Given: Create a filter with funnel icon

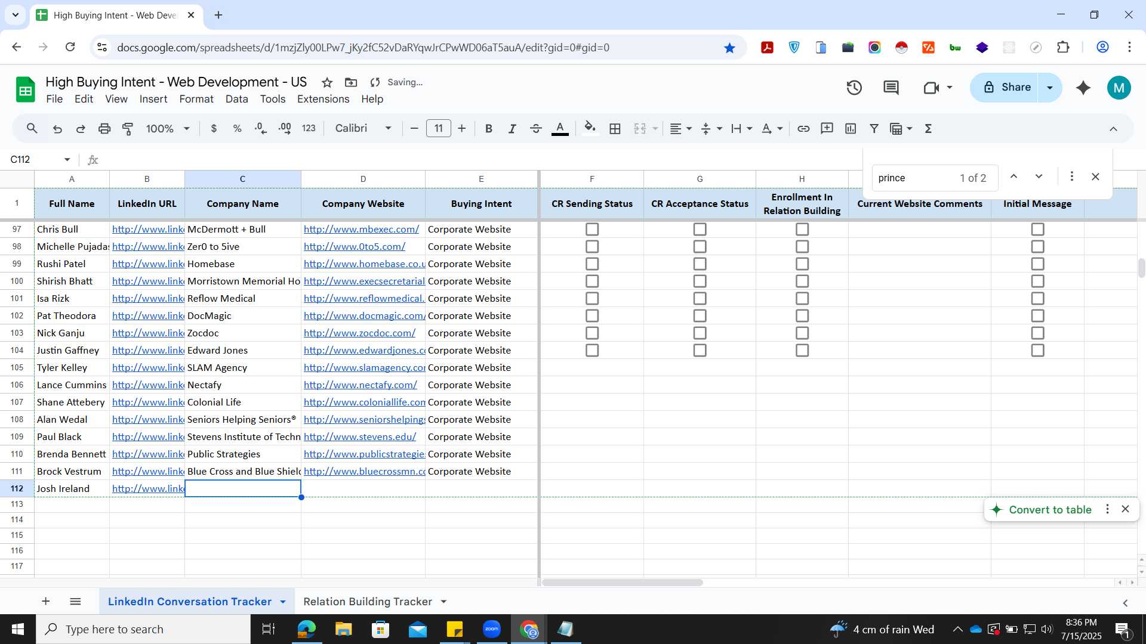Looking at the screenshot, I should (x=874, y=129).
